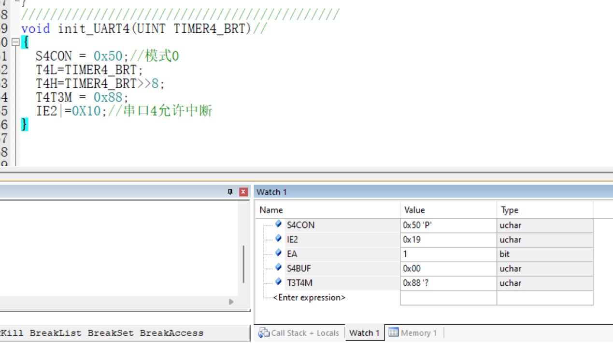Select the S4CON value cell
Viewport: 613px width, 344px height.
point(448,225)
